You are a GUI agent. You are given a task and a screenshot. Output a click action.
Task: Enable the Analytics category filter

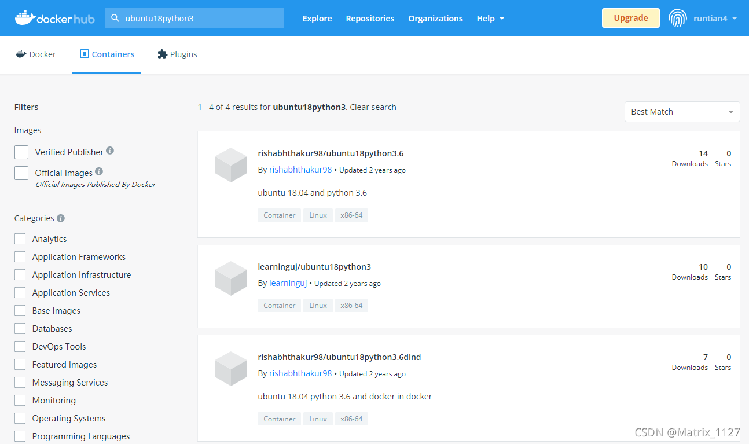(20, 238)
